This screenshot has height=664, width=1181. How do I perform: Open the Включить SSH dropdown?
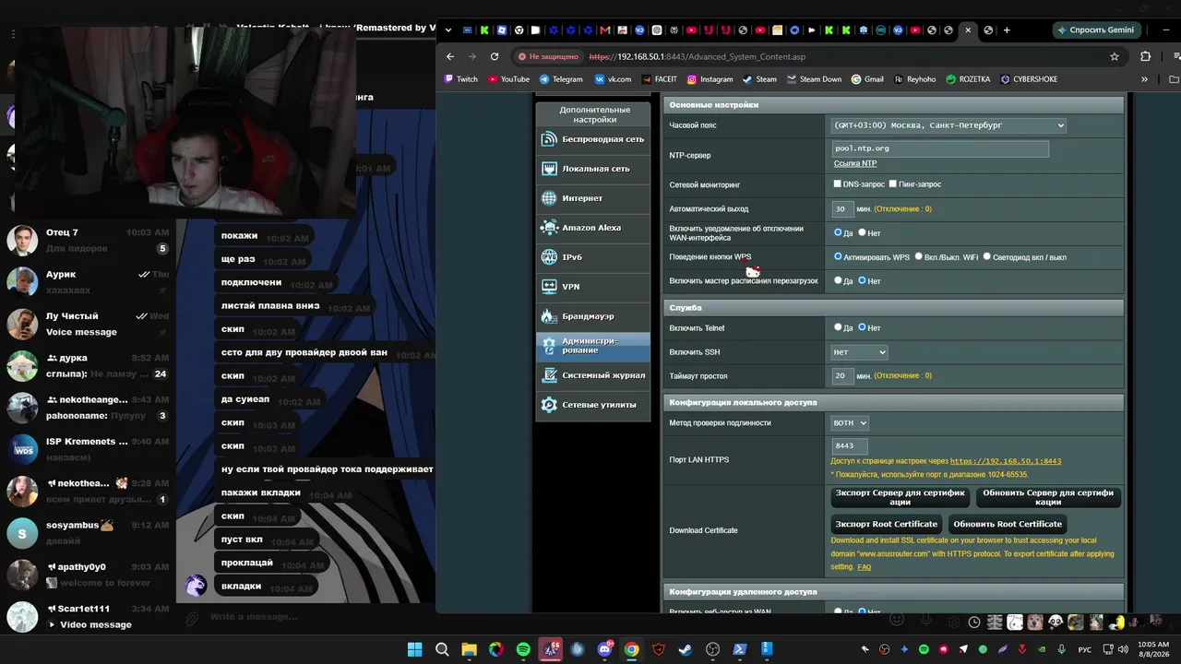coord(859,352)
